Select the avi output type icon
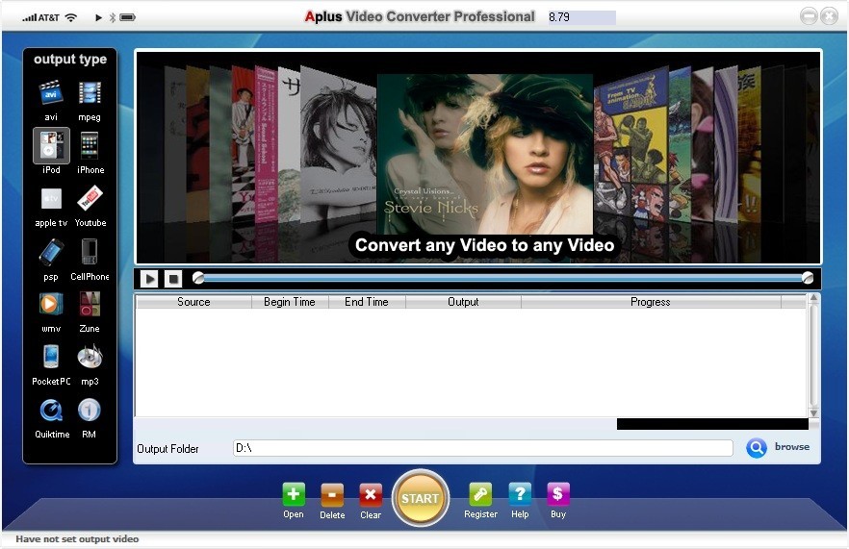849x549 pixels. pyautogui.click(x=51, y=93)
